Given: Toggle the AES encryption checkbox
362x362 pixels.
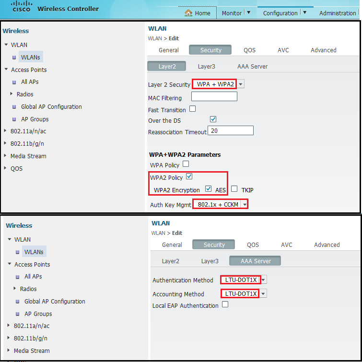Looking at the screenshot, I should [208, 189].
